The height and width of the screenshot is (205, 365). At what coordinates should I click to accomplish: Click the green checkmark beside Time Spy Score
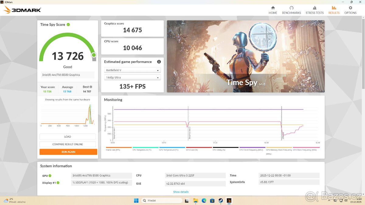click(69, 24)
